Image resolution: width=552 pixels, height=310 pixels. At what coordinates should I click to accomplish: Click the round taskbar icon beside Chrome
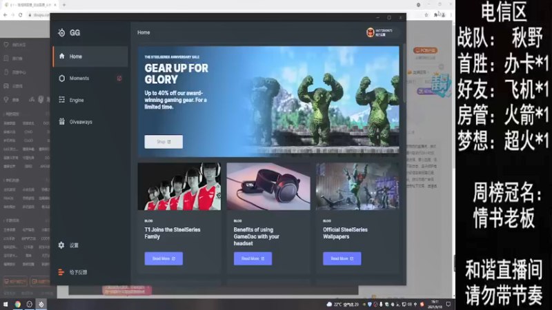coord(29,304)
